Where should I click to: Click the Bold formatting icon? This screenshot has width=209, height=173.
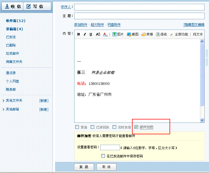pos(79,34)
